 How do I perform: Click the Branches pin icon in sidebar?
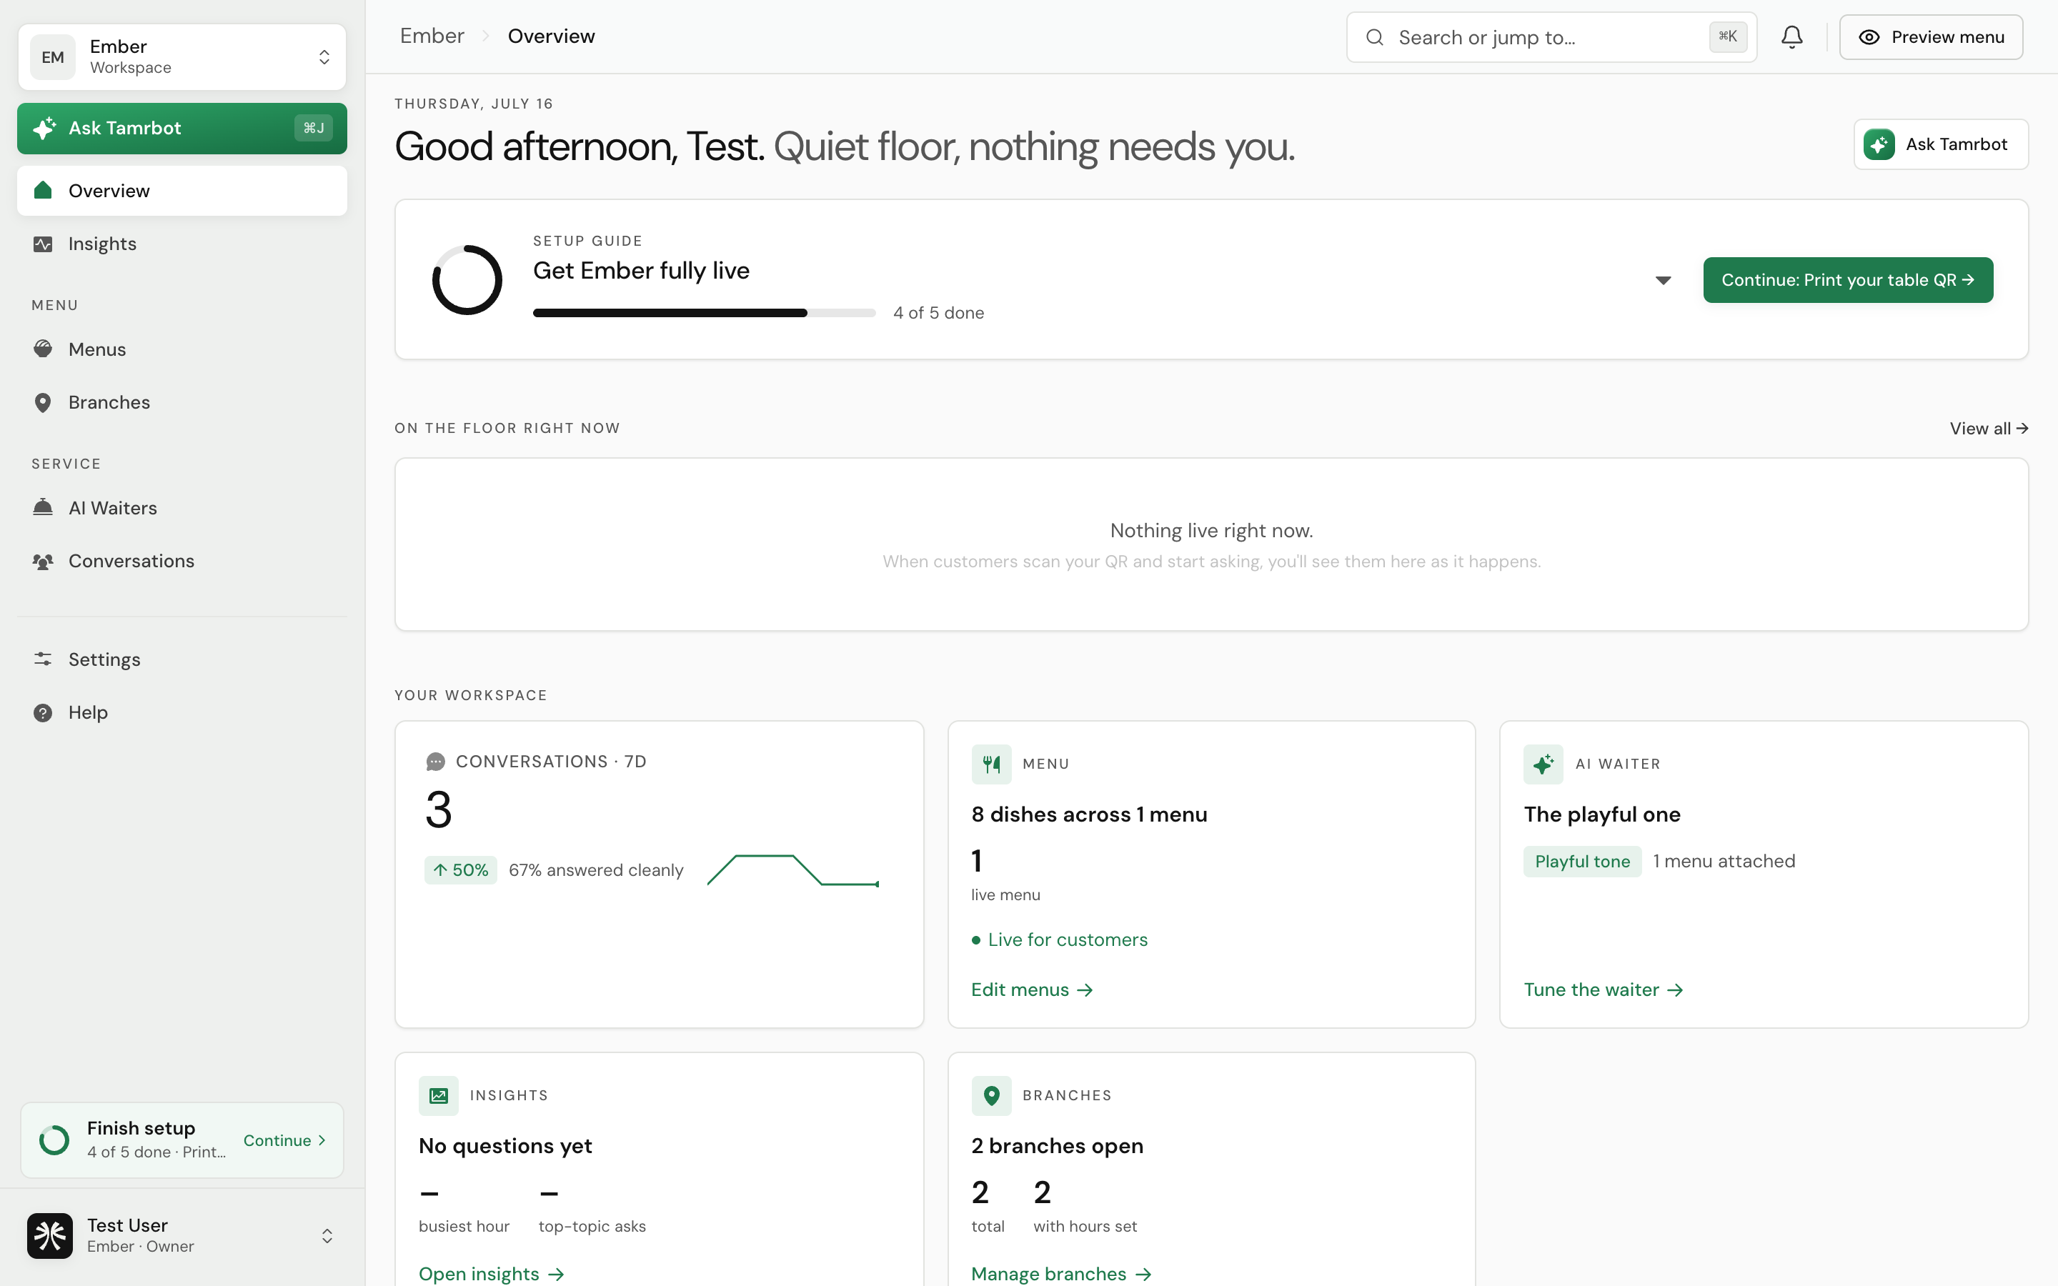43,402
